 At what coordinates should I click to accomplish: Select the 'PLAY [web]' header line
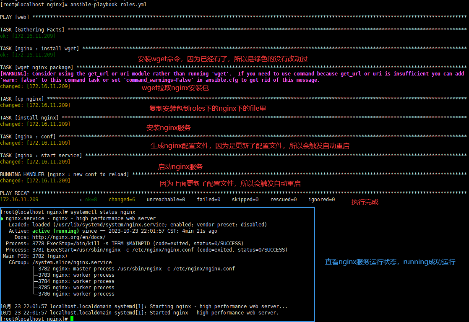pyautogui.click(x=233, y=17)
